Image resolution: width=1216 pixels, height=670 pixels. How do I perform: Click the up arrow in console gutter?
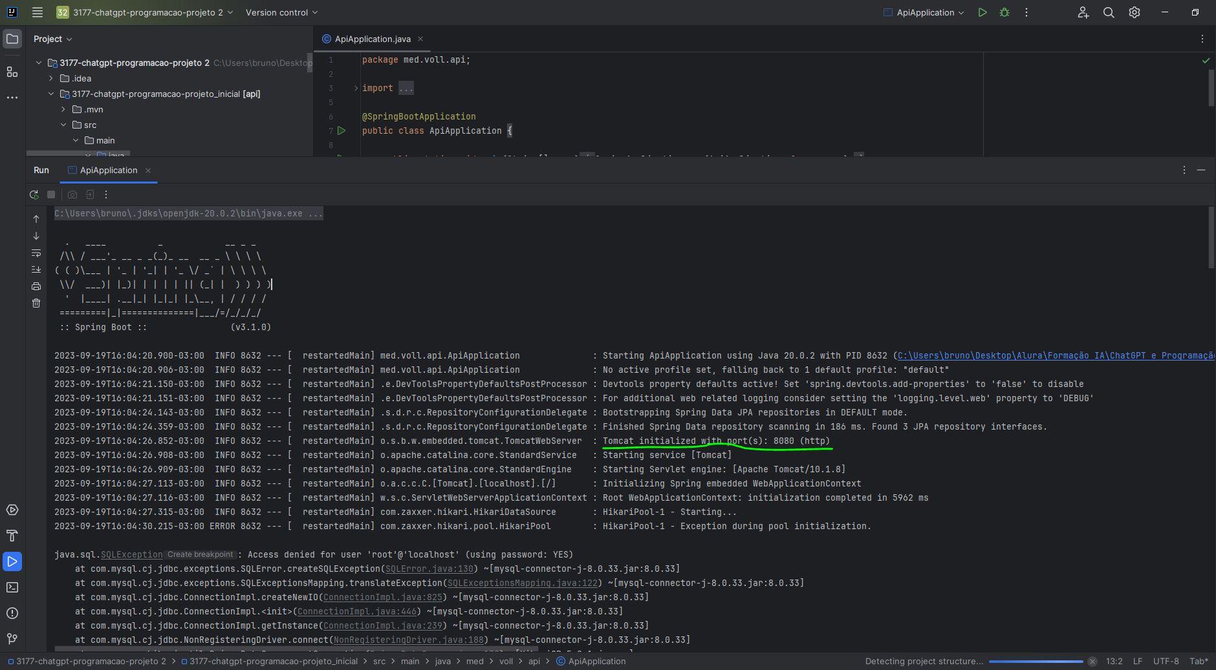(36, 219)
